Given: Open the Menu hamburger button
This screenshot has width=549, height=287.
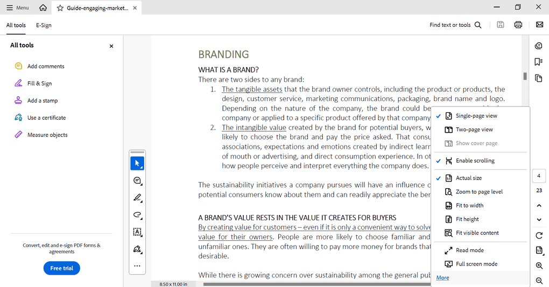Looking at the screenshot, I should pyautogui.click(x=18, y=8).
